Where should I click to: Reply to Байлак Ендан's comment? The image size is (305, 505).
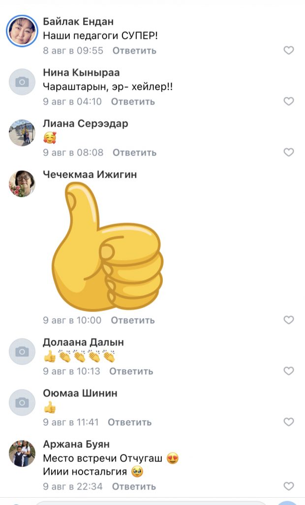(x=134, y=51)
